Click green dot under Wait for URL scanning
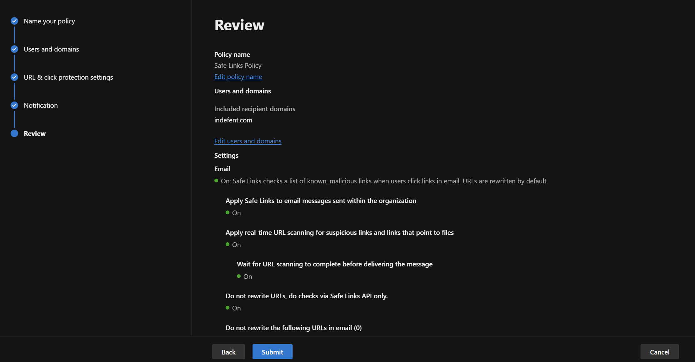The width and height of the screenshot is (695, 362). 239,276
